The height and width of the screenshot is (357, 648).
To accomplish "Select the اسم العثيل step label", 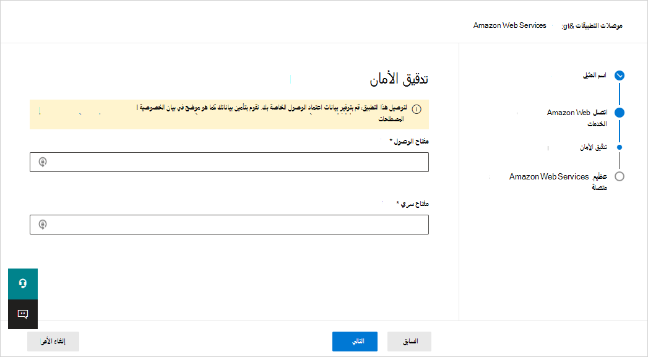I will tap(598, 75).
